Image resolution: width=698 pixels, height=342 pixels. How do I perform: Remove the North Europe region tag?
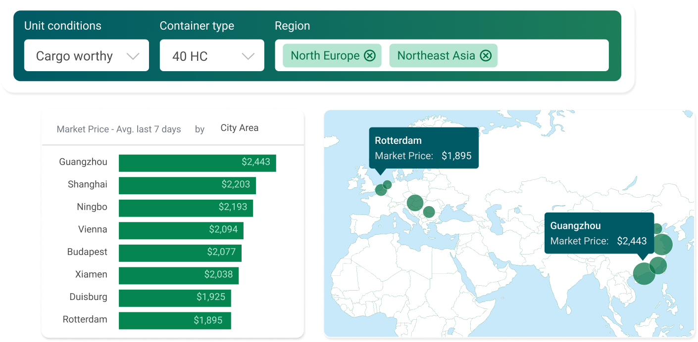click(x=369, y=56)
